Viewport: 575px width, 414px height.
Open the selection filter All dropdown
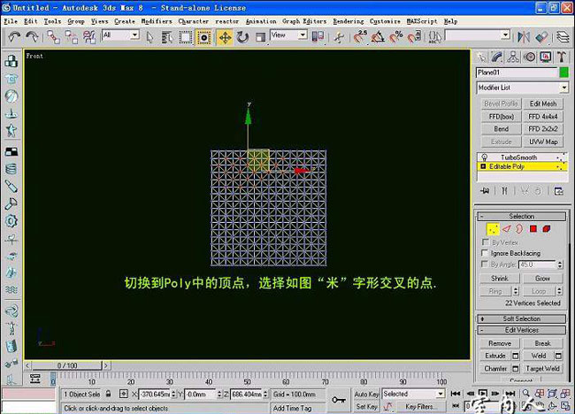120,35
